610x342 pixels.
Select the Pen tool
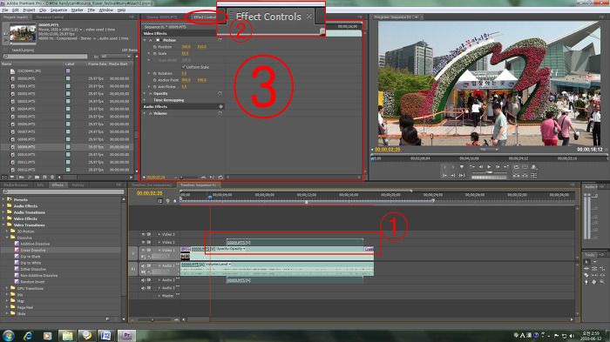point(587,282)
